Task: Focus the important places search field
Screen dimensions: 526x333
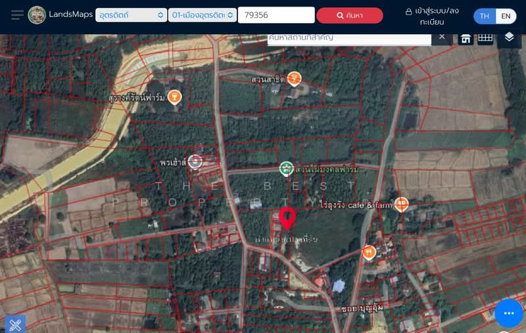Action: point(348,37)
